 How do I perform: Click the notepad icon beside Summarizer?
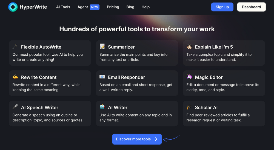click(x=102, y=46)
